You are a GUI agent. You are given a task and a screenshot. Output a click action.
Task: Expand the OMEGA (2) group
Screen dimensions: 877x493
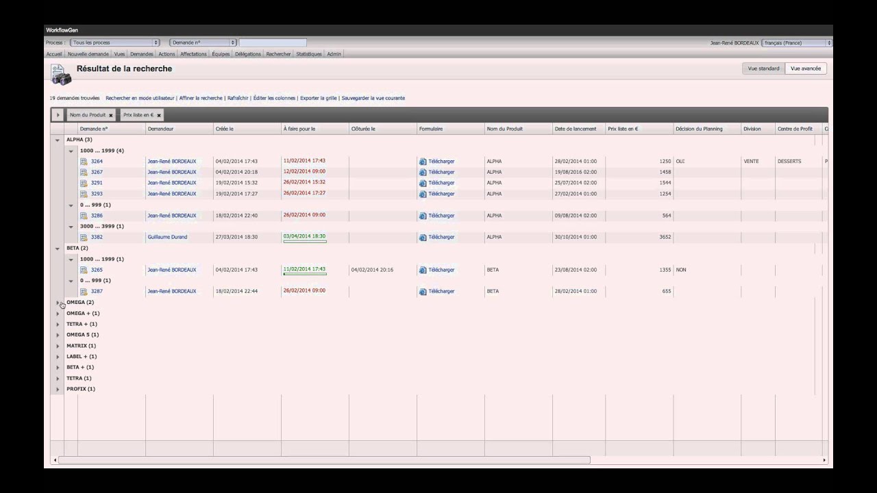pos(58,303)
